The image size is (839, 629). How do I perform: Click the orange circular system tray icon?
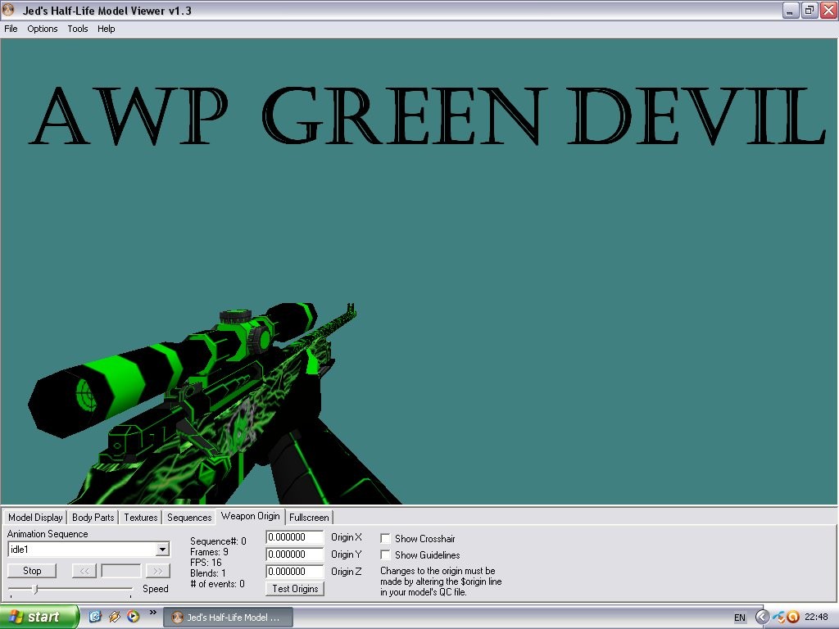point(793,618)
